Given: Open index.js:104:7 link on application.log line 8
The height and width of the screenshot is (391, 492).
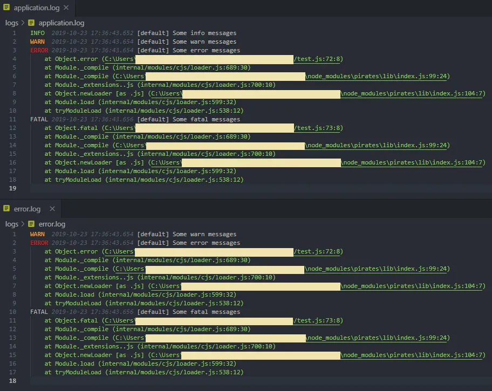Looking at the screenshot, I should (412, 93).
